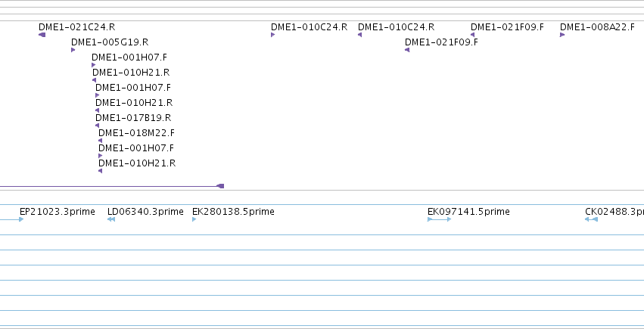Screen dimensions: 644x329
Task: Select the arrow glyph under DME1-017B19.R
Action: [98, 126]
